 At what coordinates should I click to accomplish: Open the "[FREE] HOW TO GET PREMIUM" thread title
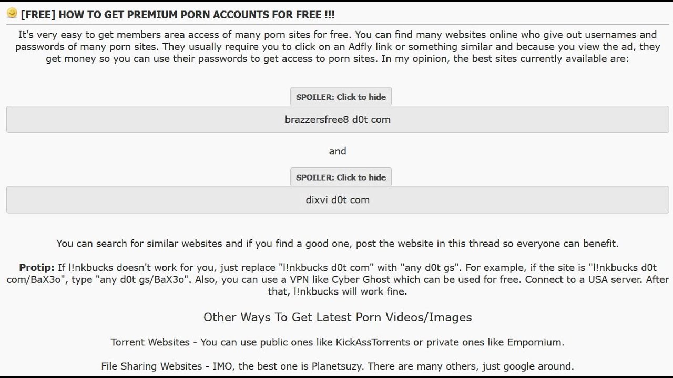(x=178, y=15)
